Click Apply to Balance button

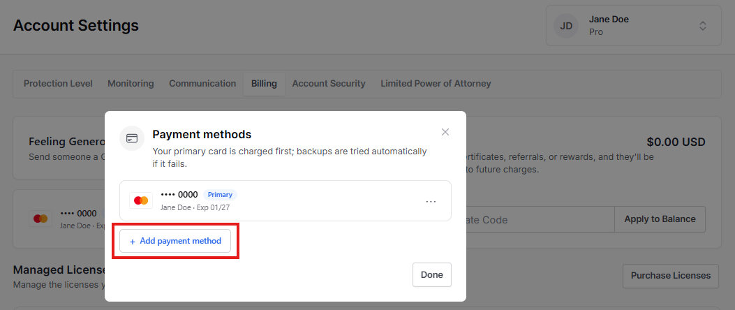pos(660,219)
